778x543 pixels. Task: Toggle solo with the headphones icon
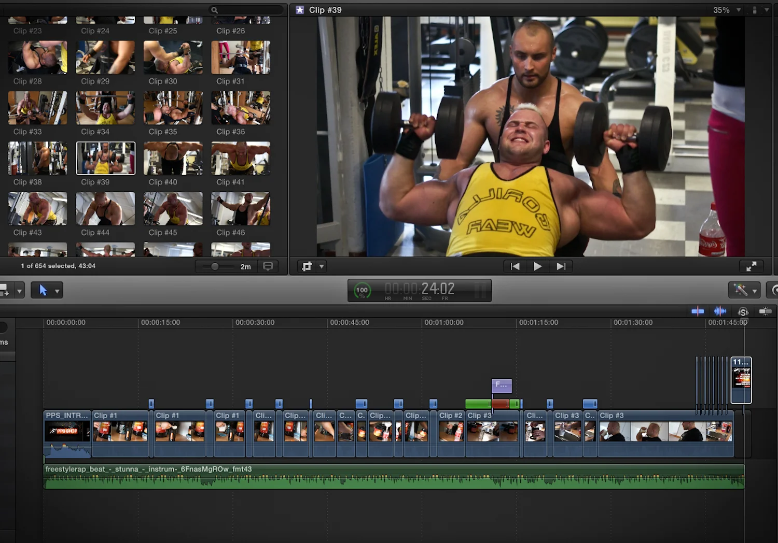click(x=743, y=311)
